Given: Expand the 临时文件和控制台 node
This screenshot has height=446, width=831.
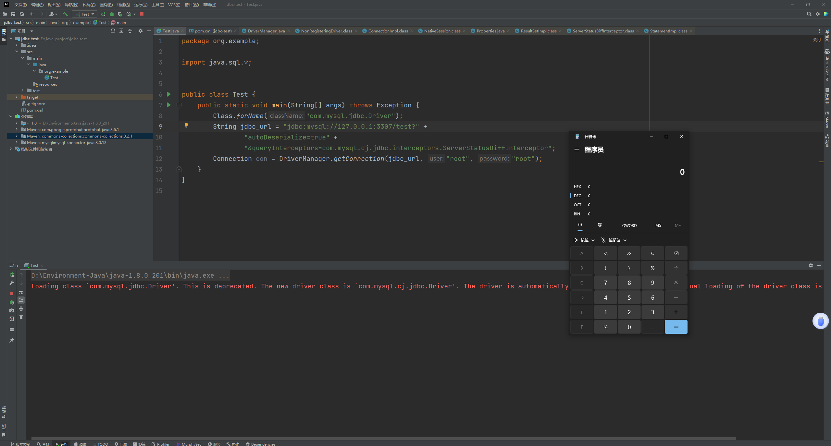Looking at the screenshot, I should (x=11, y=149).
